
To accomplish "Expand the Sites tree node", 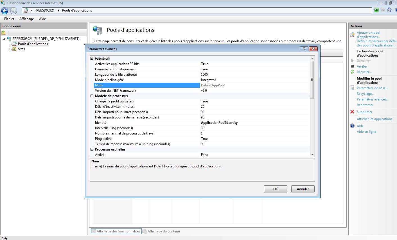I will click(x=9, y=49).
